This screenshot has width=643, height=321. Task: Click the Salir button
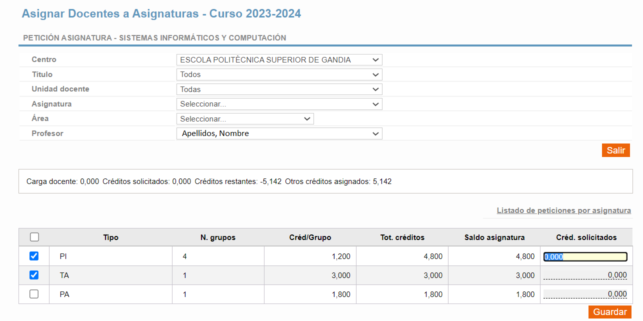pyautogui.click(x=616, y=150)
